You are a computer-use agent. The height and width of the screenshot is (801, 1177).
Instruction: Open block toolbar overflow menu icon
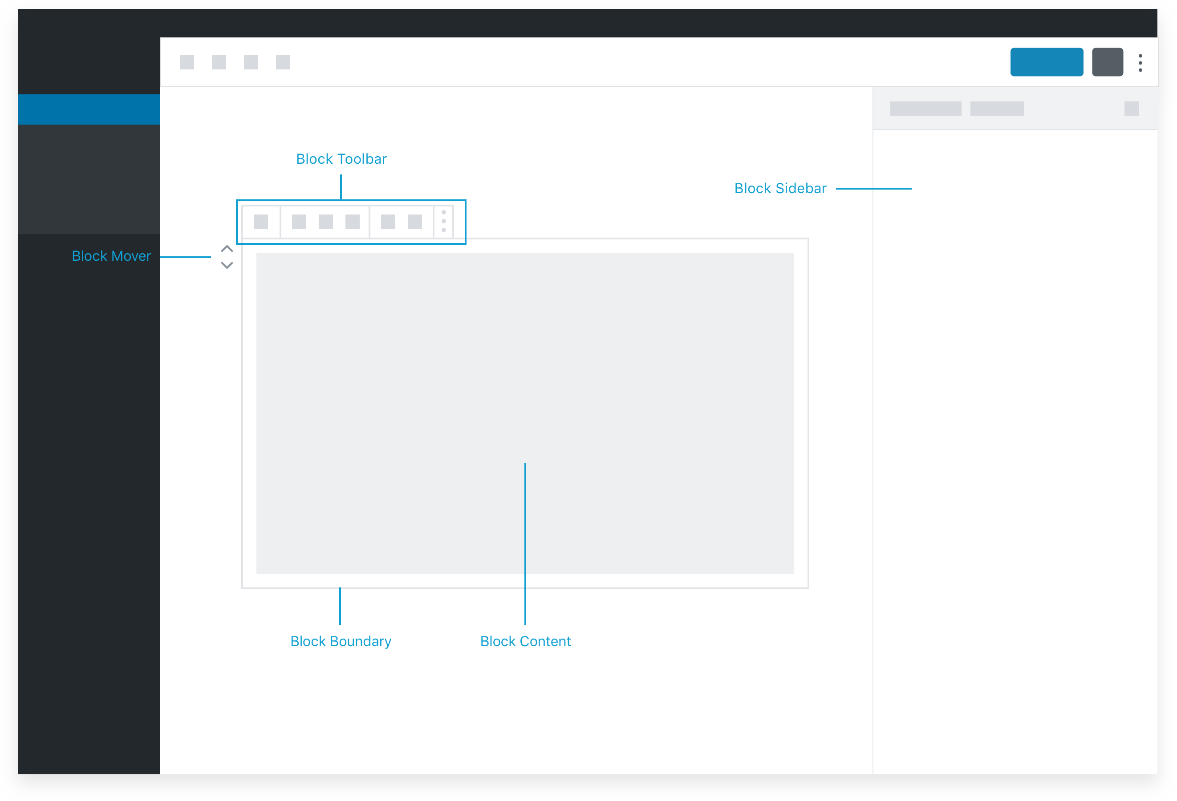pyautogui.click(x=446, y=222)
